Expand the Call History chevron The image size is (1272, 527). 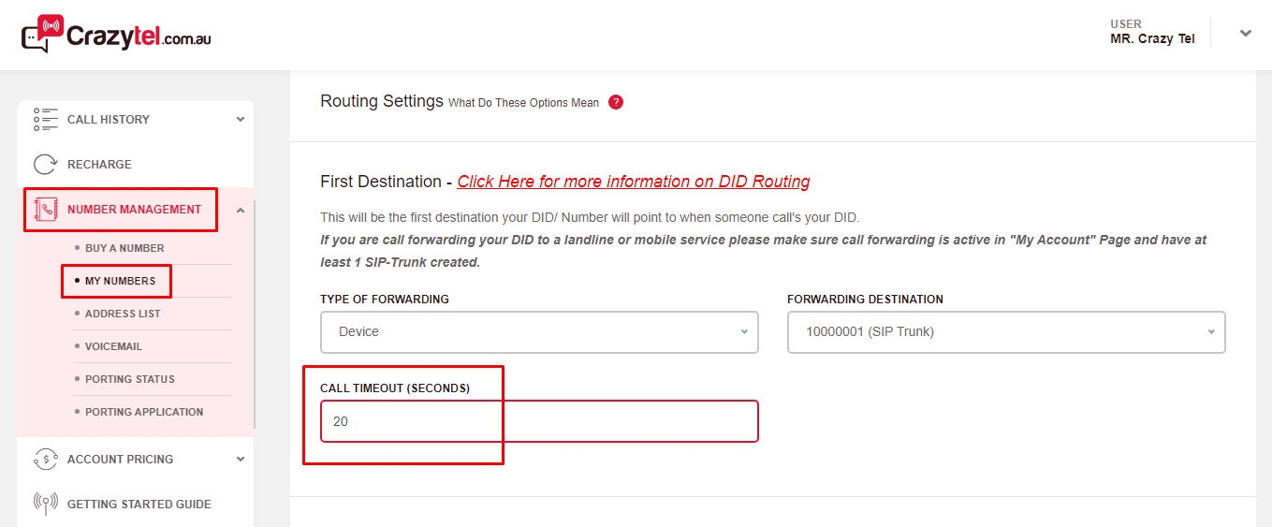click(x=241, y=120)
